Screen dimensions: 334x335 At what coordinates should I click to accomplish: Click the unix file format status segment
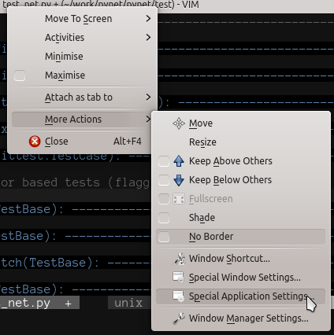coord(128,303)
